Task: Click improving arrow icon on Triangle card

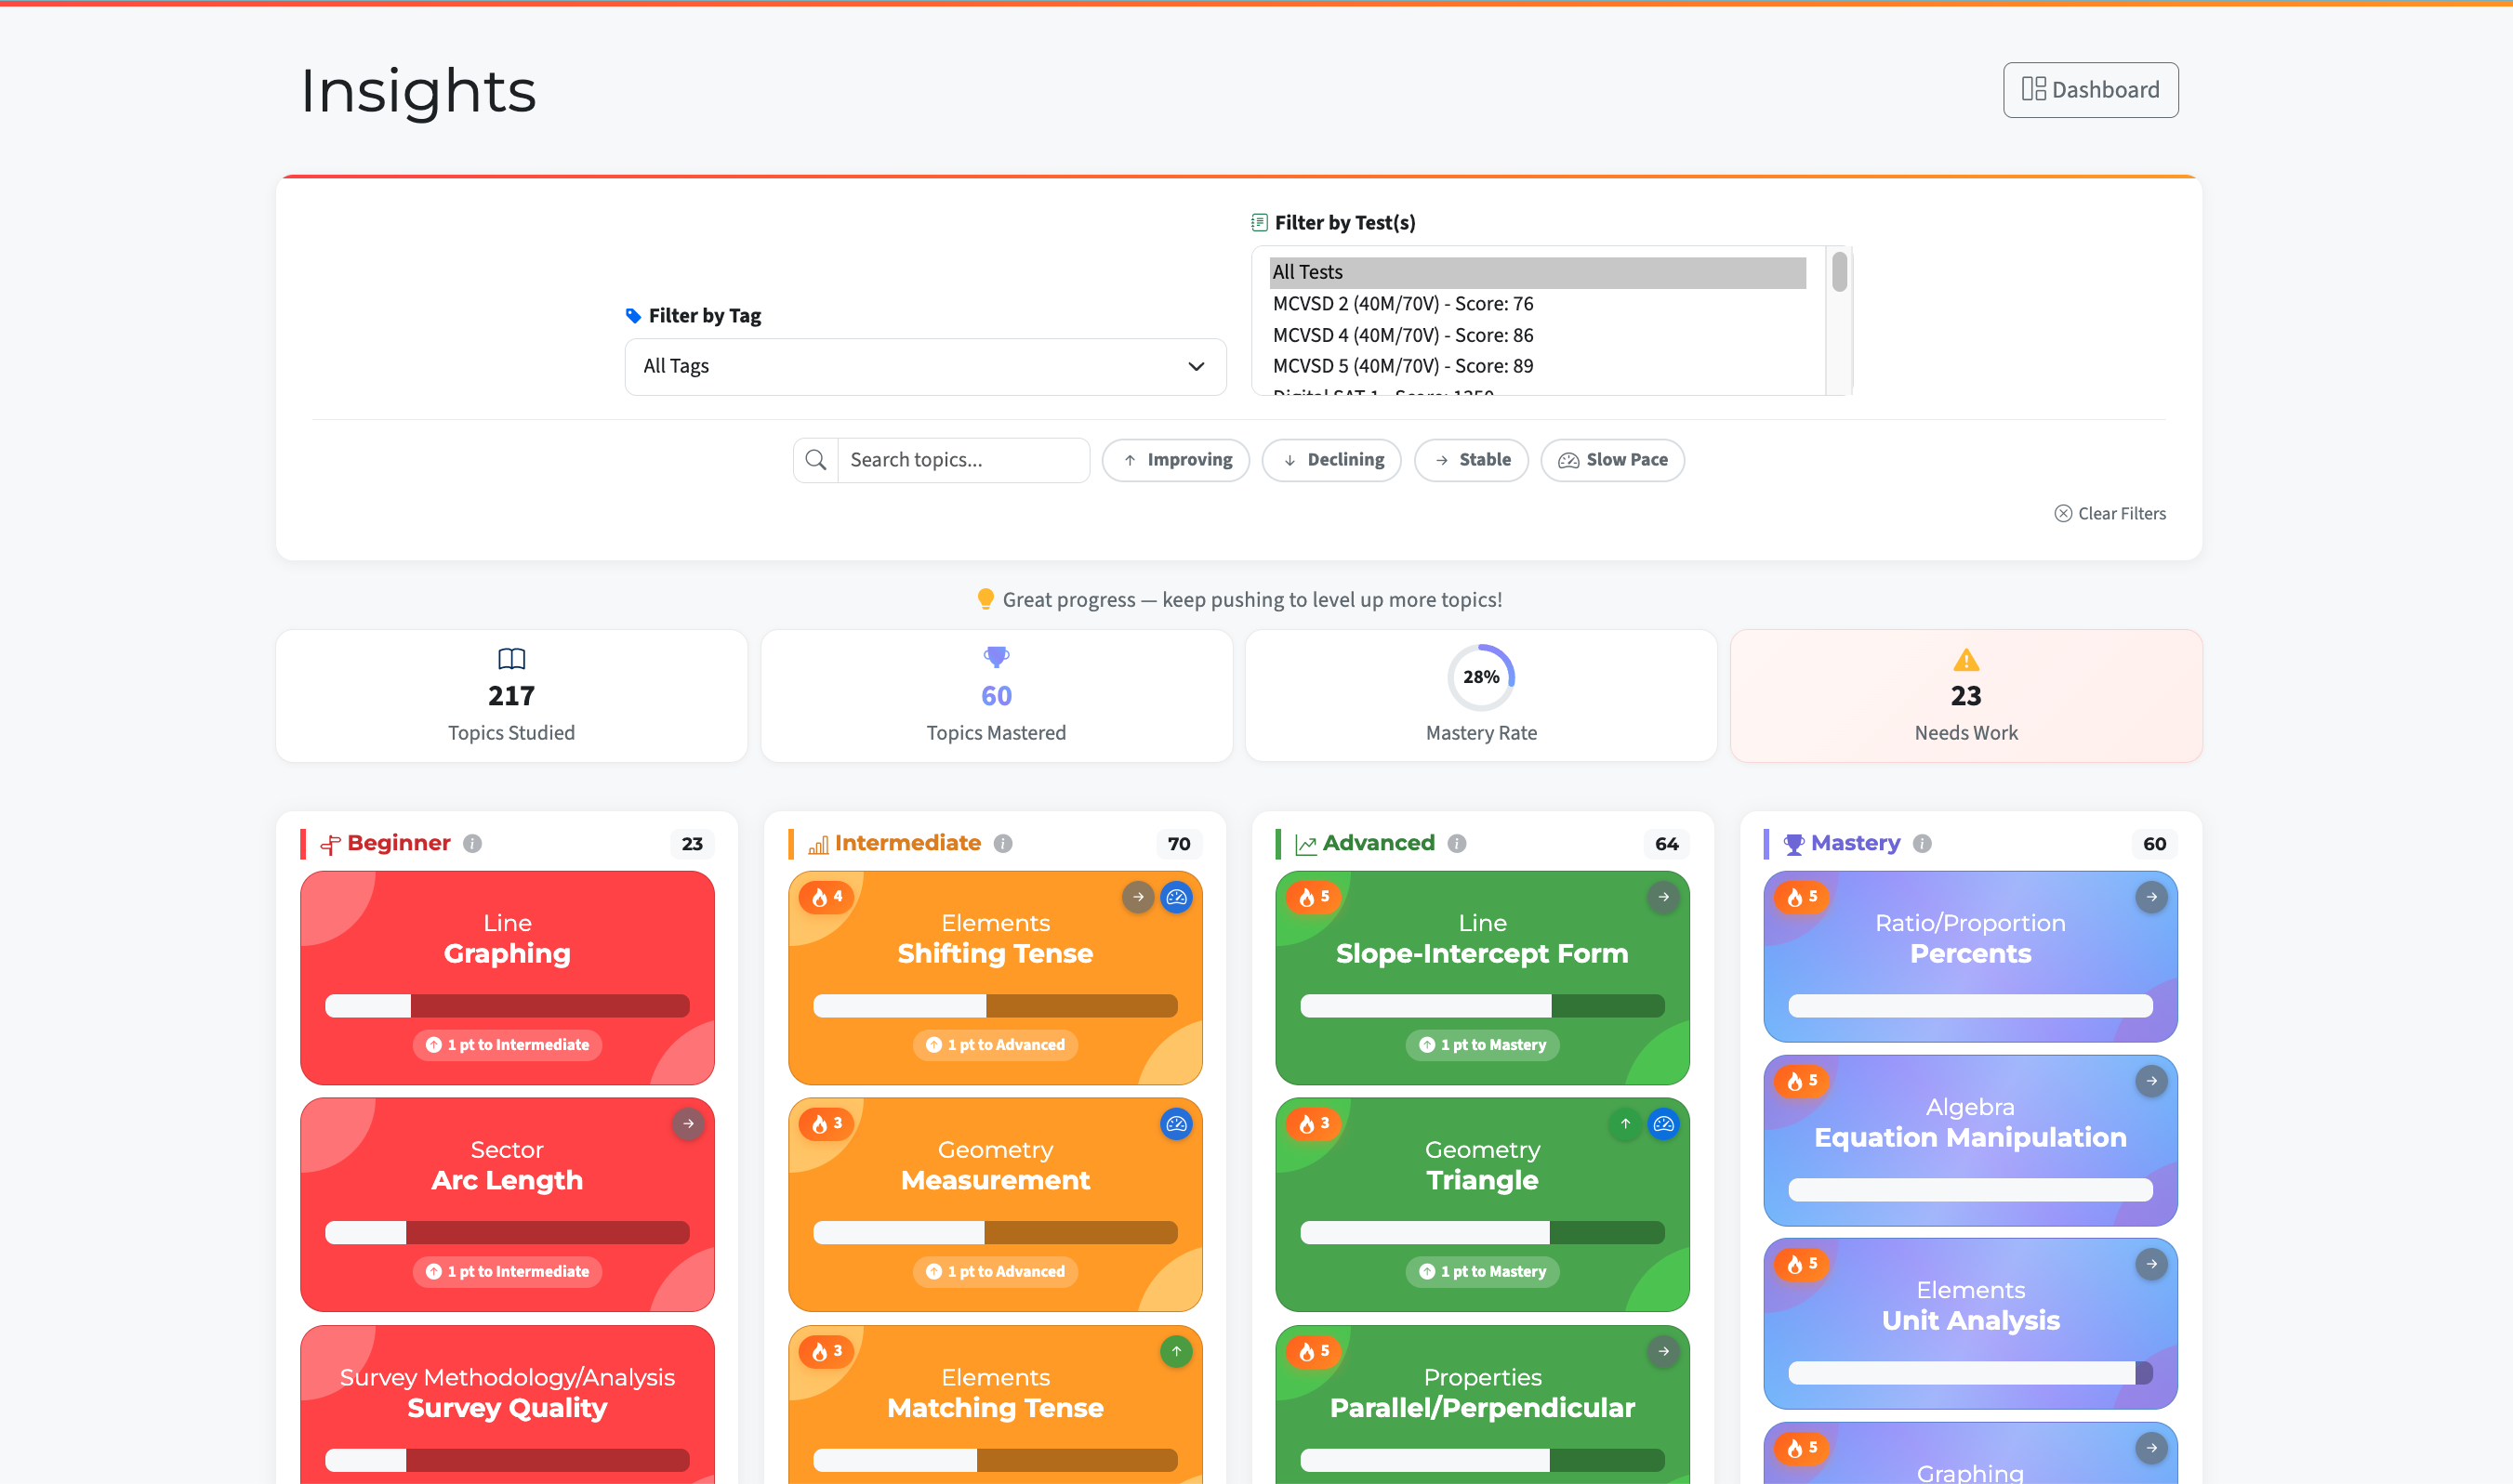Action: (x=1626, y=1124)
